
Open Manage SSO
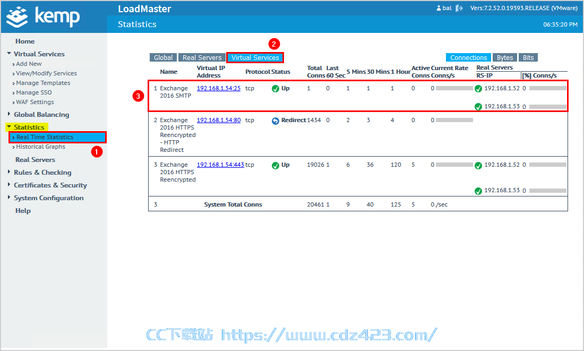click(x=33, y=92)
